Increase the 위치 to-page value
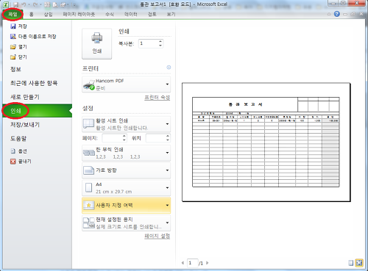This screenshot has height=271, width=368. (x=168, y=136)
